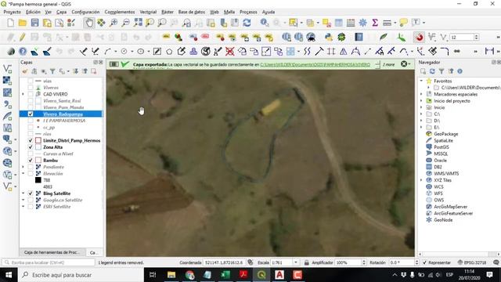Select the Pan Map hand tool
This screenshot has height=282, width=501.
89,23
